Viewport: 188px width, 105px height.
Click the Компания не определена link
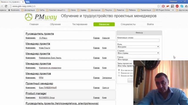(50, 68)
